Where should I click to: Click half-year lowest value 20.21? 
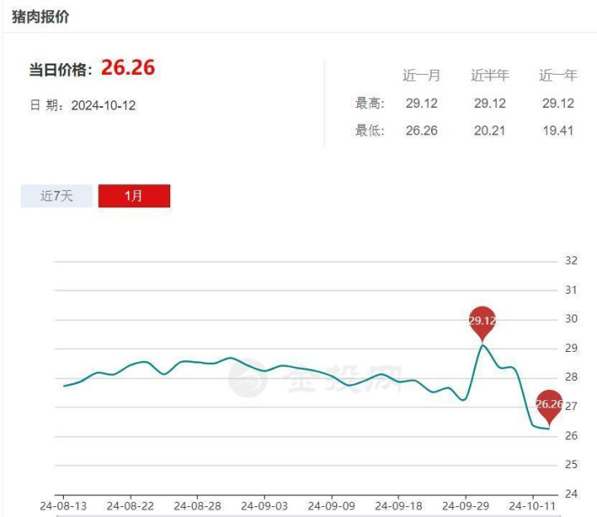[x=490, y=131]
